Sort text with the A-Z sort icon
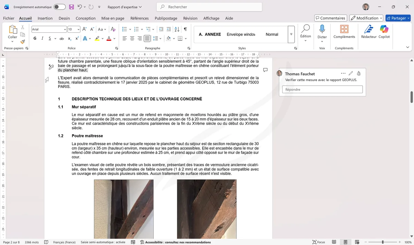This screenshot has width=414, height=245. pos(177,29)
